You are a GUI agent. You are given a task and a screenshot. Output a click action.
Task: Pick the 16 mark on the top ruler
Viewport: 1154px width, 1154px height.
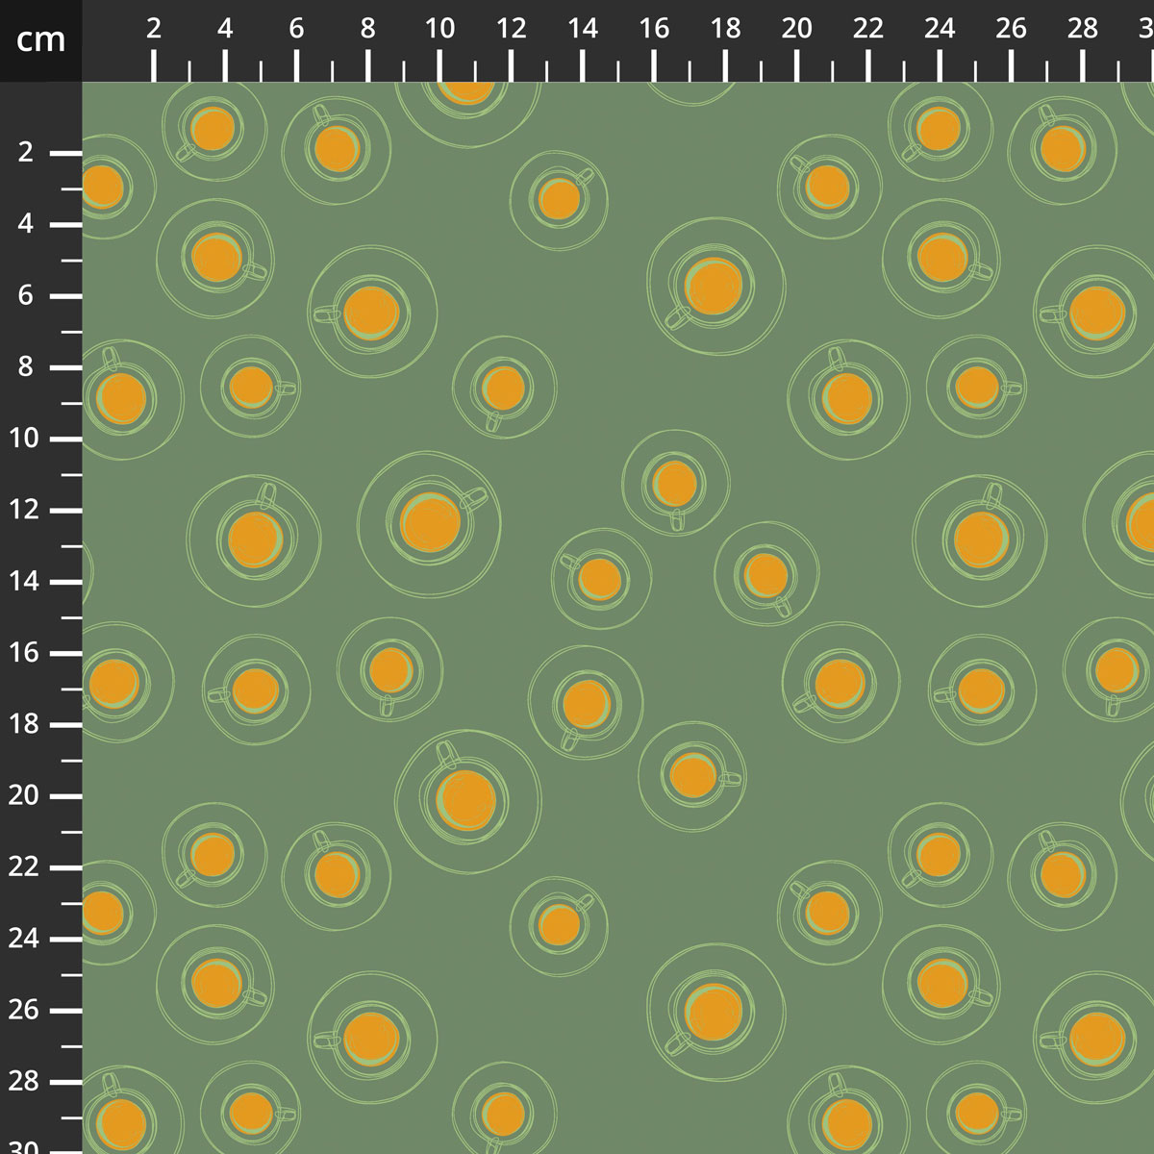tap(654, 29)
